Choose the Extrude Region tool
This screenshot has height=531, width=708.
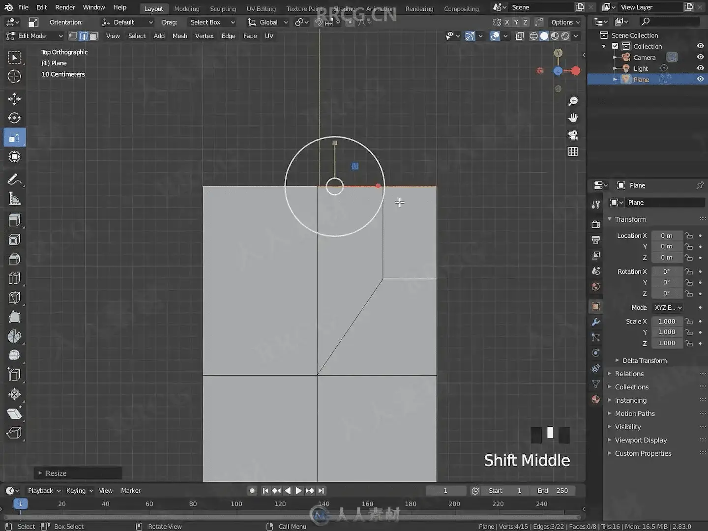click(14, 220)
